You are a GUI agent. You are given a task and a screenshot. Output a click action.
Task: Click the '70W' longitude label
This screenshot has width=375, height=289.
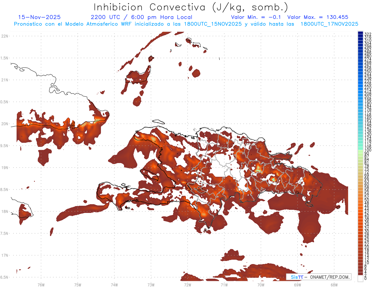(261, 285)
